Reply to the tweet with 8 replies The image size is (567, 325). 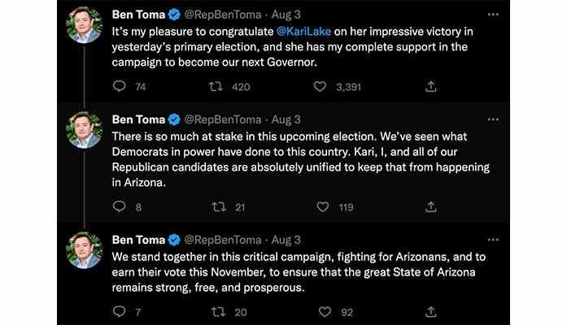point(119,207)
